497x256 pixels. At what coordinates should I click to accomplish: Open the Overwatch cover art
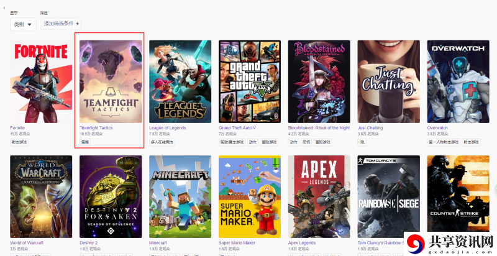tap(458, 81)
